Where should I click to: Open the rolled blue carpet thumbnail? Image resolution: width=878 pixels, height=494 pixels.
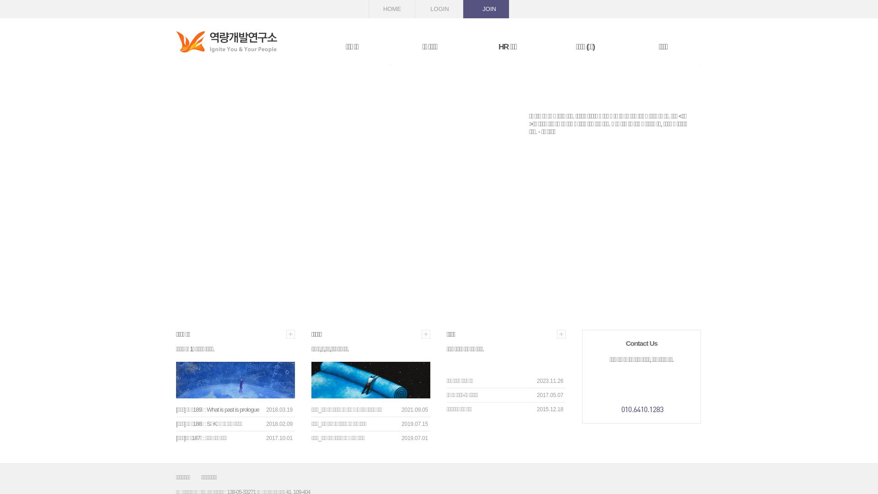coord(371,380)
